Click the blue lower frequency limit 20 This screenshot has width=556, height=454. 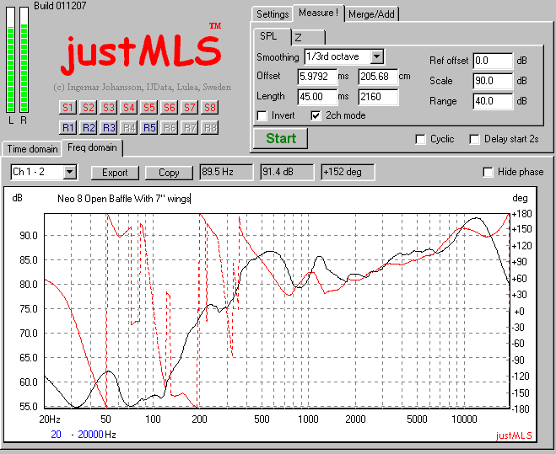pos(56,435)
